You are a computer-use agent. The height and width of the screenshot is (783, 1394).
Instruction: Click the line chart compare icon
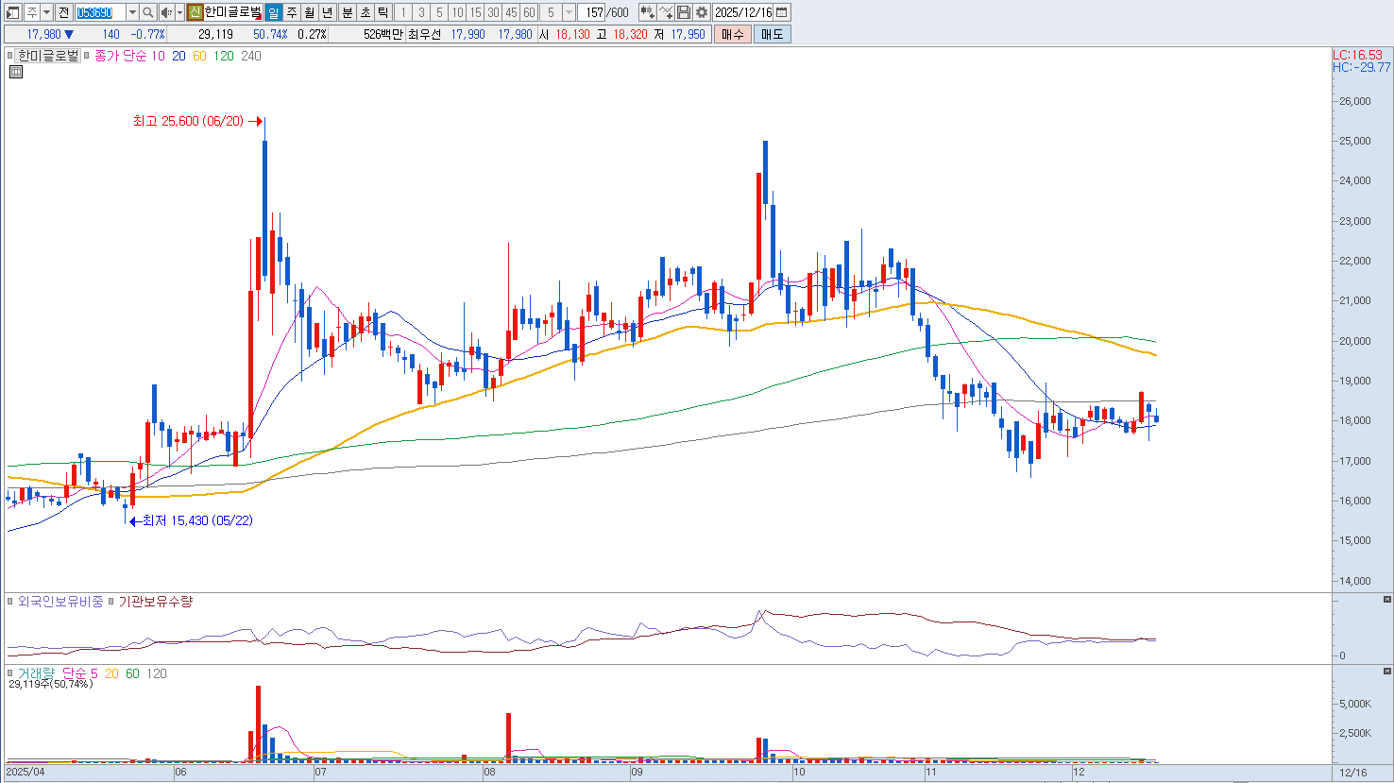[x=666, y=12]
